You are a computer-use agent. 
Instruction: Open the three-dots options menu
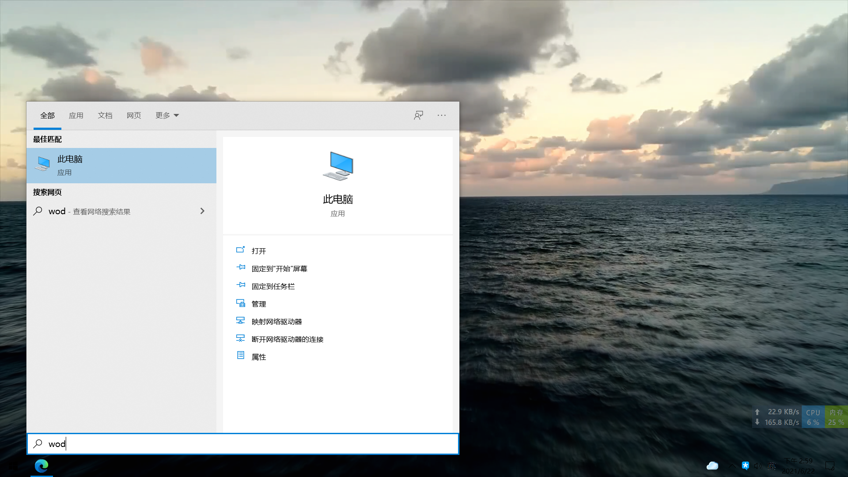pos(442,115)
